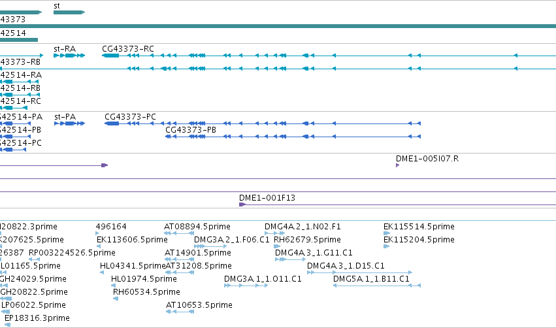This screenshot has height=328, width=556.
Task: Select LP06022.5prime label
Action: (33, 305)
